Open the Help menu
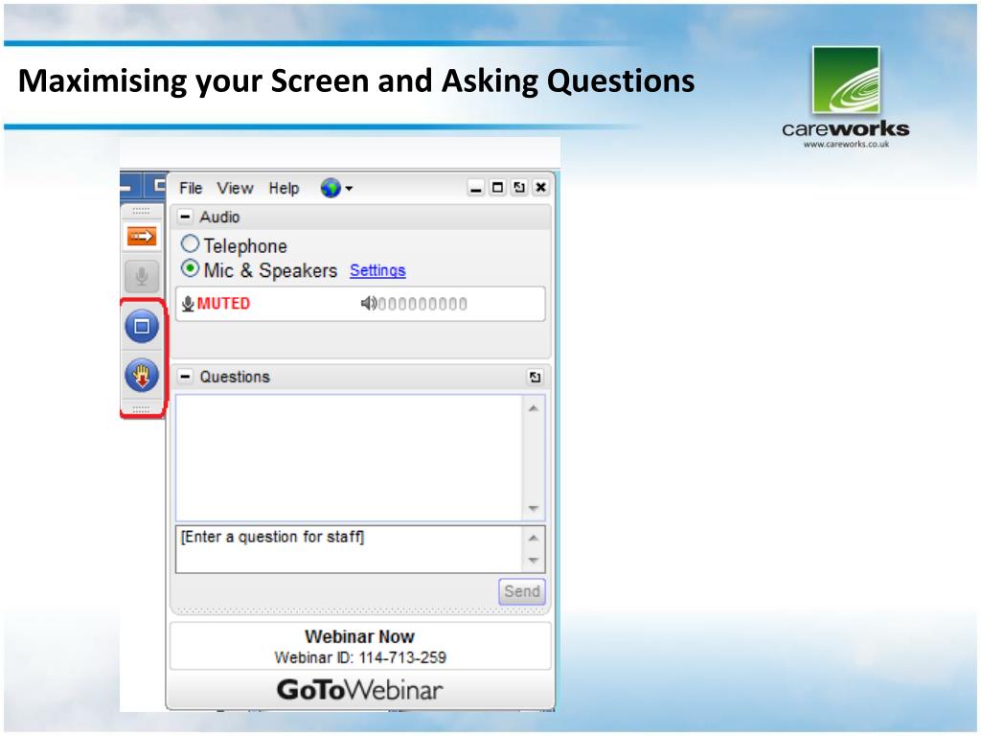The height and width of the screenshot is (736, 981). click(x=284, y=188)
